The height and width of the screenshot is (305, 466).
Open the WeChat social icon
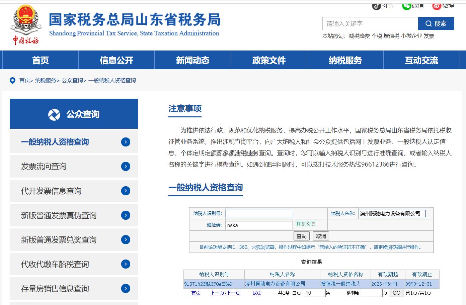406,6
